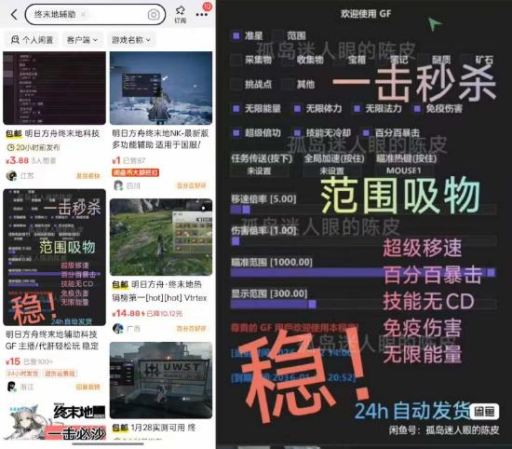Open the snowy scene NK listing thumbnail

pyautogui.click(x=161, y=88)
